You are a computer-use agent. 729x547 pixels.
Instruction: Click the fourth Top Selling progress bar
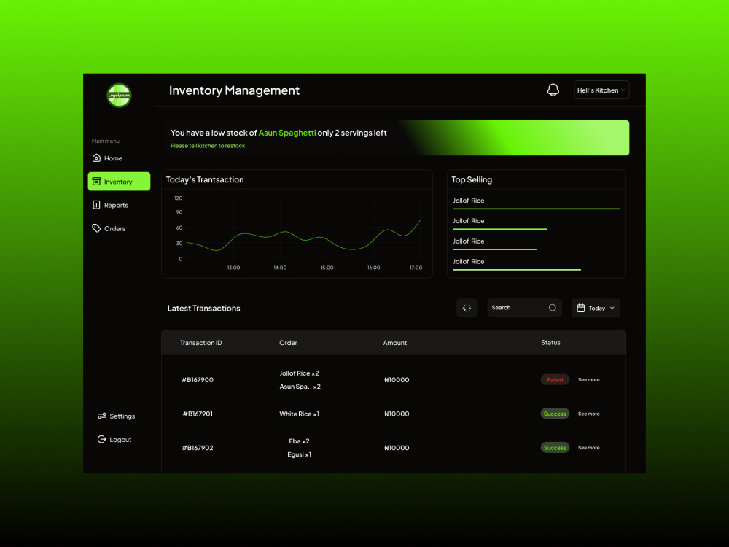click(x=517, y=269)
